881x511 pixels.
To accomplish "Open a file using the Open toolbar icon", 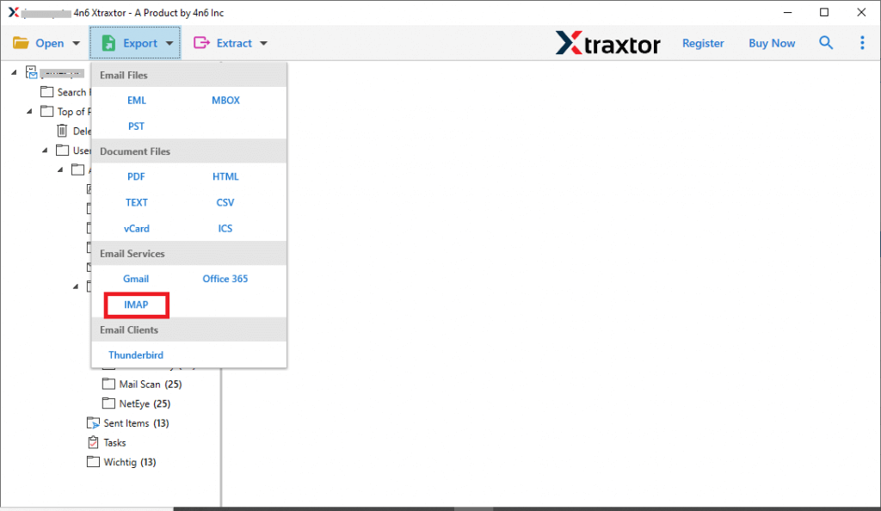I will pos(22,42).
